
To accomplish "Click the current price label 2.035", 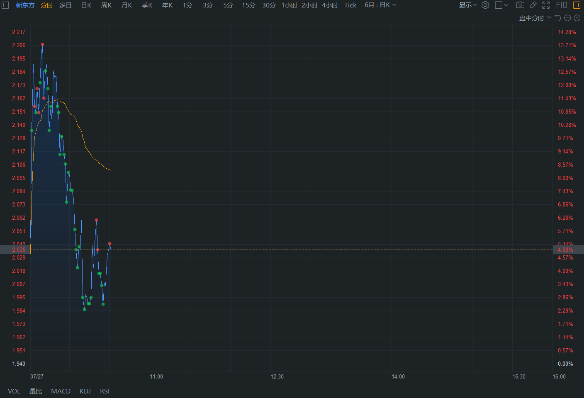I will click(x=19, y=250).
